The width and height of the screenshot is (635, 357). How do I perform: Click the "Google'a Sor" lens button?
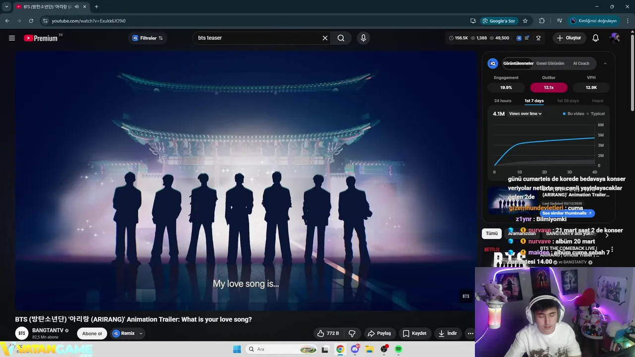tap(499, 21)
